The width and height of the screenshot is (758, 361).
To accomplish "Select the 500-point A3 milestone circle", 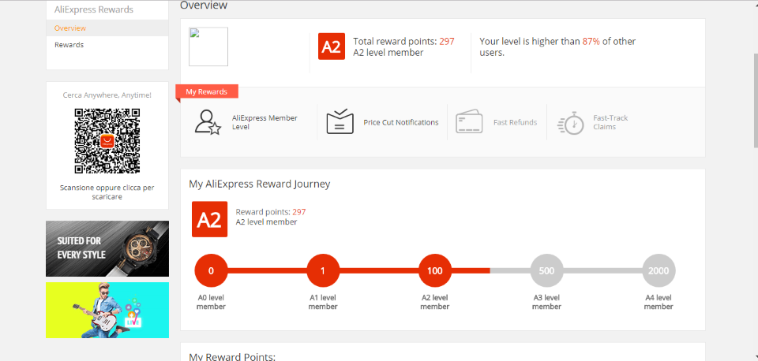I will (546, 270).
